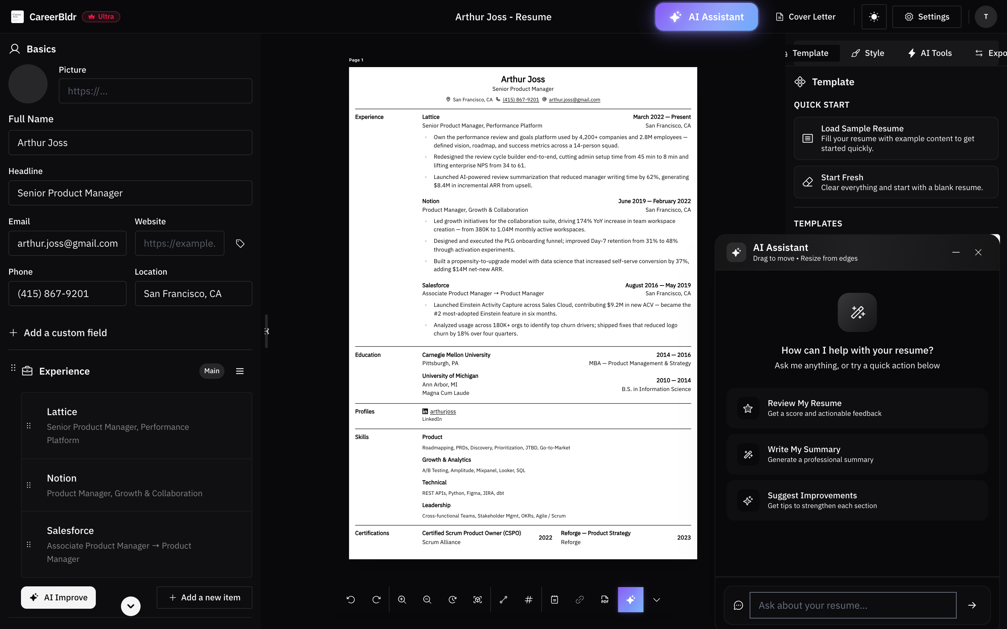Zoom in on the resume preview
Screen dimensions: 1007x629
401,599
